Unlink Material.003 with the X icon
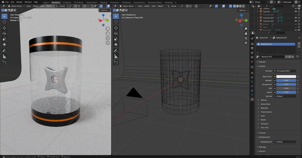Viewport: 302px width, 158px height. pos(293,57)
